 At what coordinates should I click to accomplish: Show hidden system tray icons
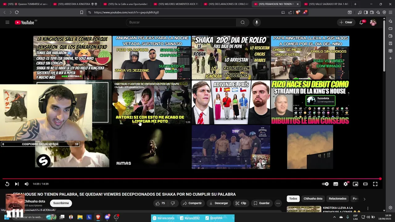click(x=334, y=217)
